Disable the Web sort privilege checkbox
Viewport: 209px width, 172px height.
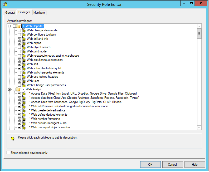19,64
